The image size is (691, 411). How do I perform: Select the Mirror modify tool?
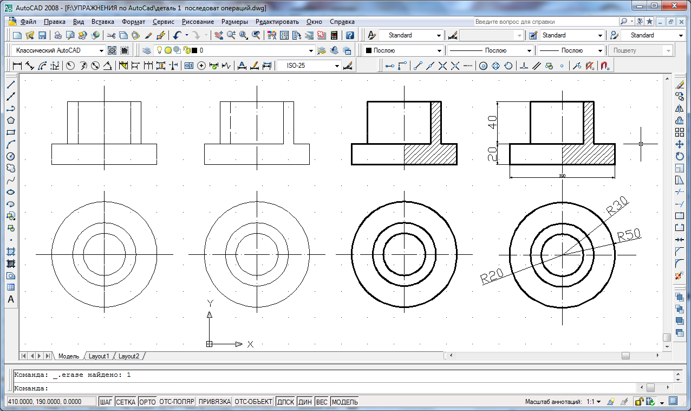[680, 108]
